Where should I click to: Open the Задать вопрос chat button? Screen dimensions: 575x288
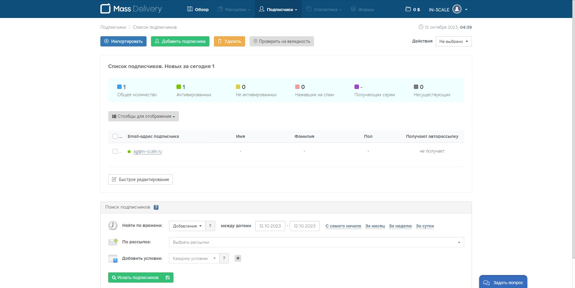pos(503,282)
